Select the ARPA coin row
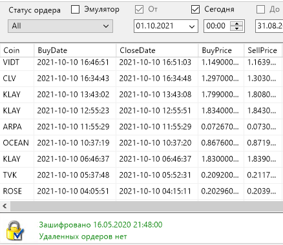283x245 pixels. click(x=141, y=127)
